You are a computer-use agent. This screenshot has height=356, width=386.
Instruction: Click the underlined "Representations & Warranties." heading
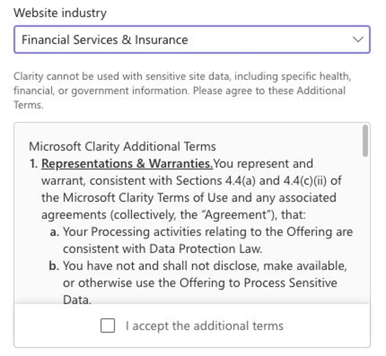tap(127, 164)
